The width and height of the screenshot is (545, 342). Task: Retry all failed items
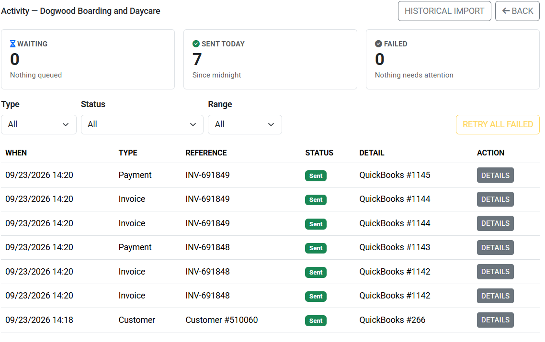point(498,125)
